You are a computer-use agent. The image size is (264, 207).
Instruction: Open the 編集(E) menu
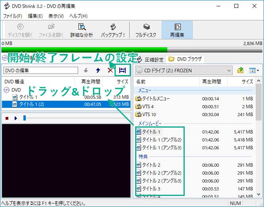35,16
